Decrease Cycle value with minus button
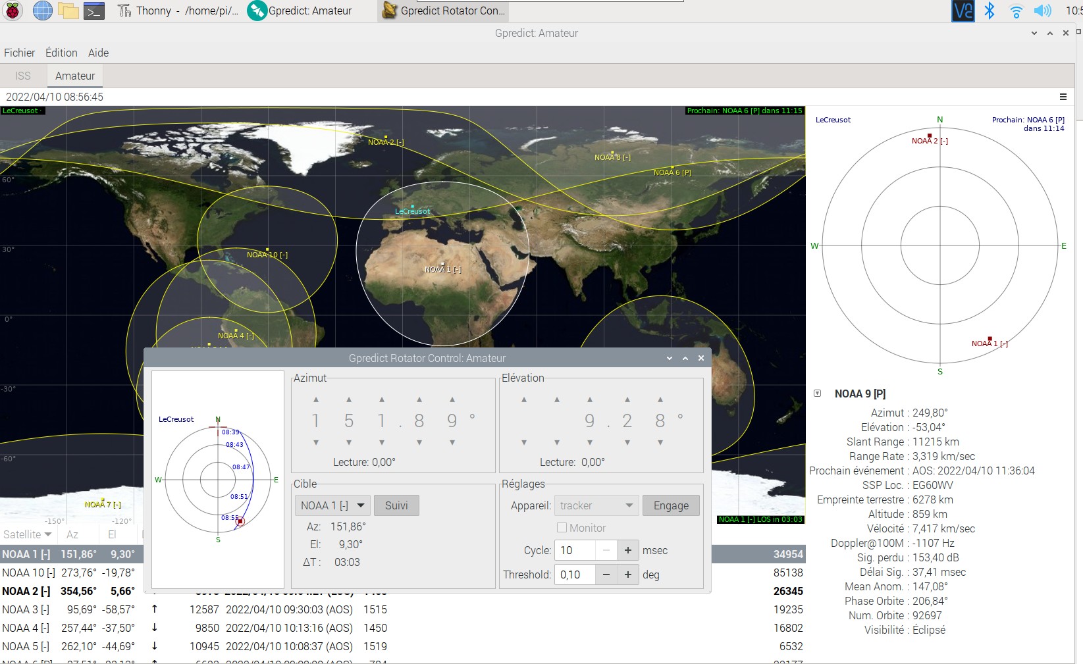This screenshot has width=1083, height=664. pyautogui.click(x=606, y=550)
